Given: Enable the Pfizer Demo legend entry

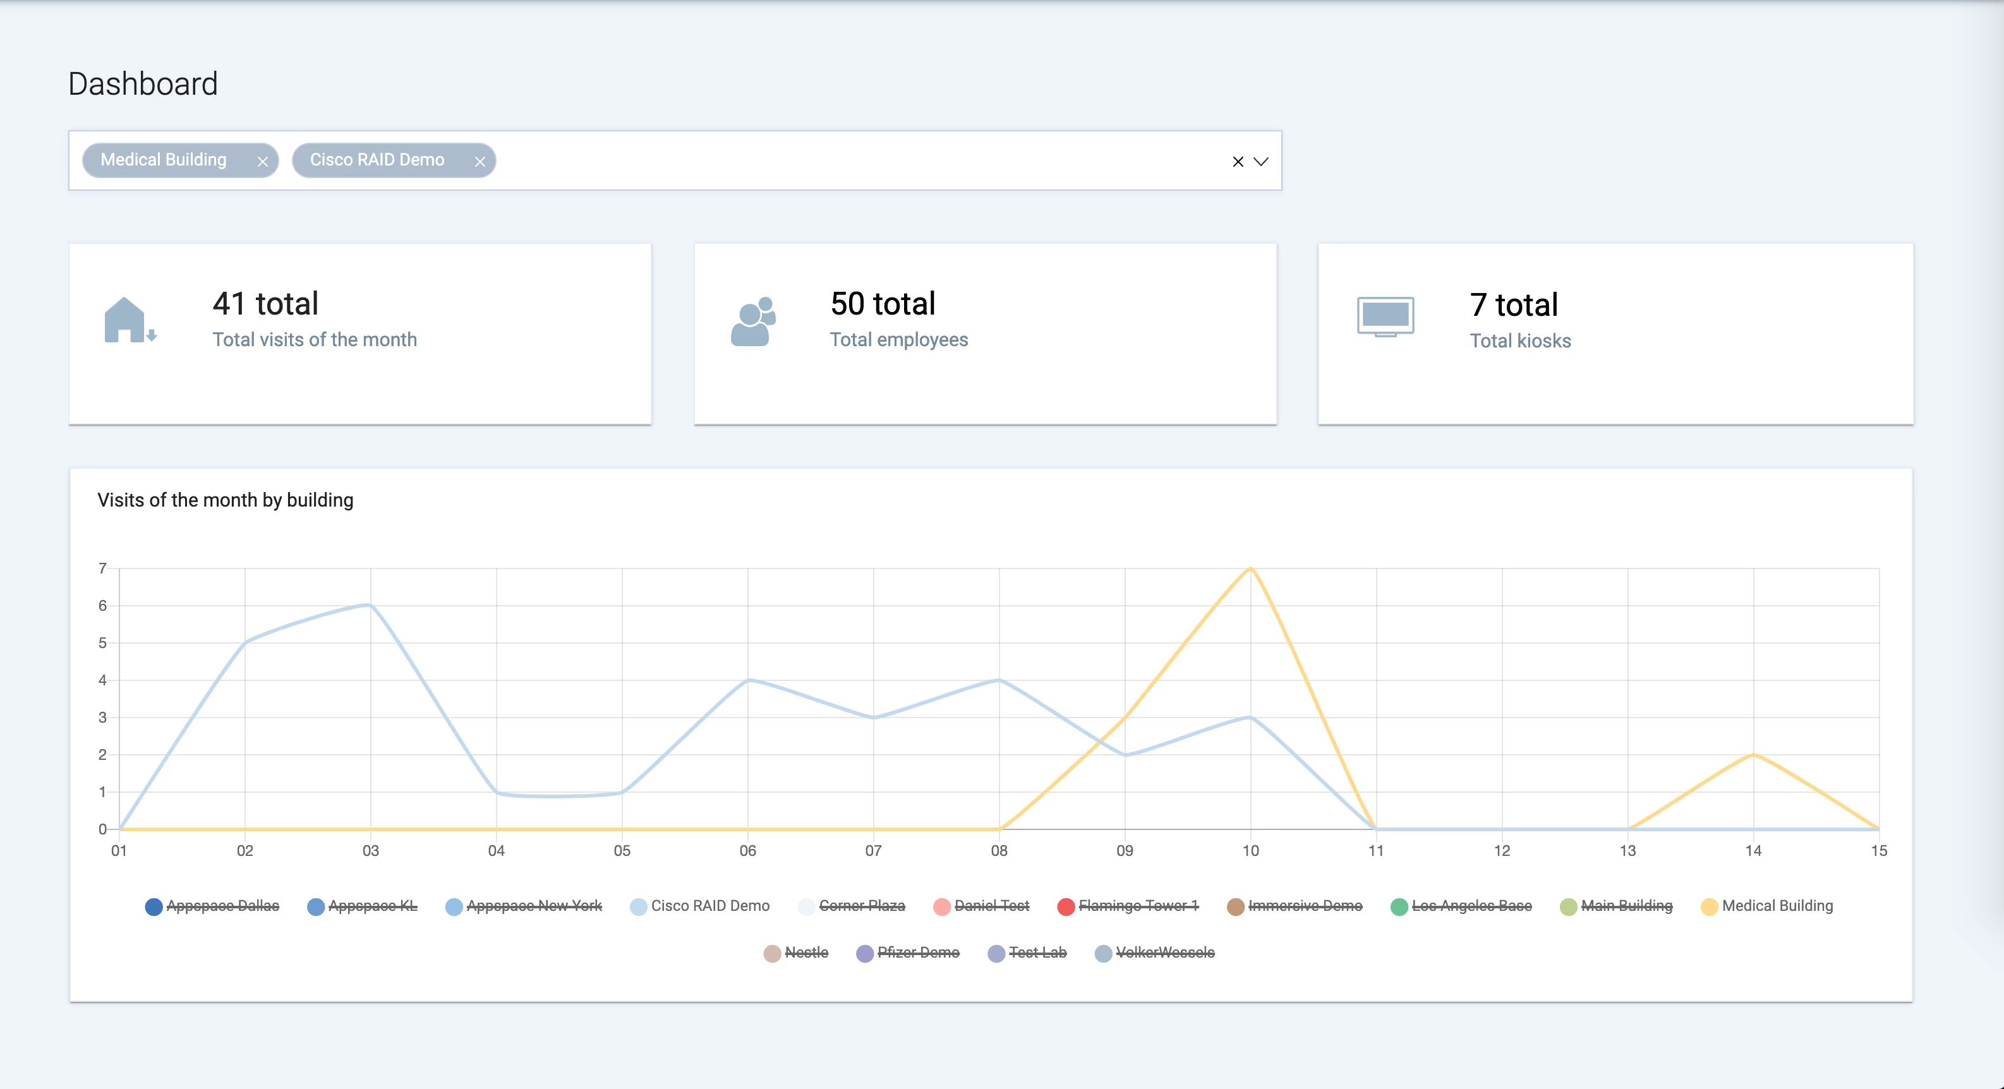Looking at the screenshot, I should pos(918,953).
